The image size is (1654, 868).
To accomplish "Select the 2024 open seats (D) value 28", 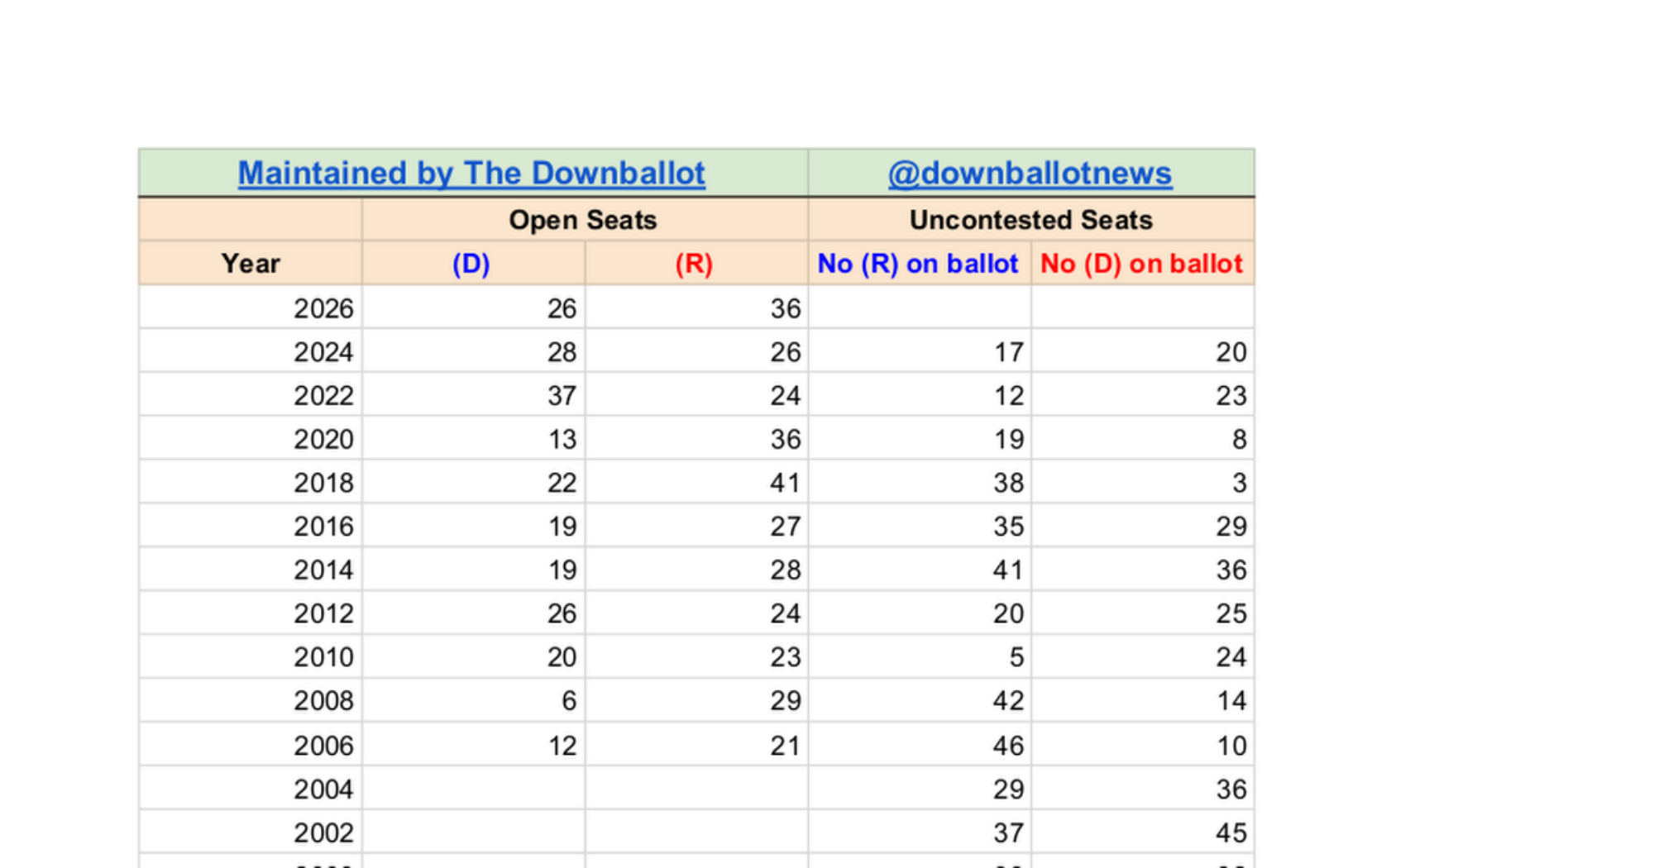I will pos(561,352).
